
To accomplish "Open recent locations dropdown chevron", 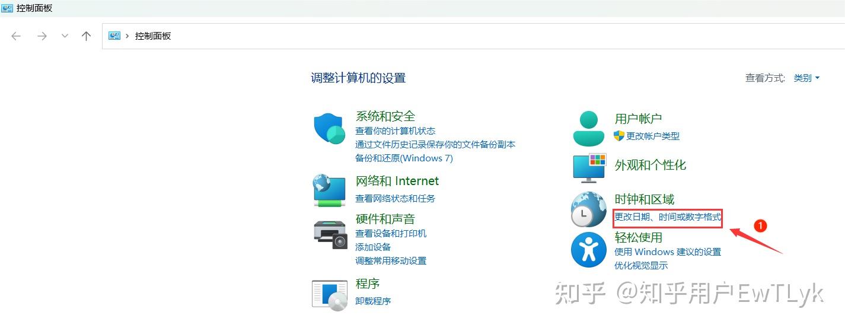I will pyautogui.click(x=65, y=36).
